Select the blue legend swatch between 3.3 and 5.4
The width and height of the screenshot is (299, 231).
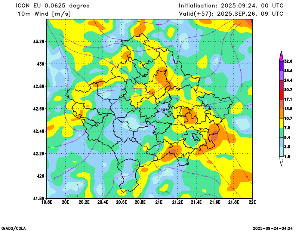[x=281, y=142]
